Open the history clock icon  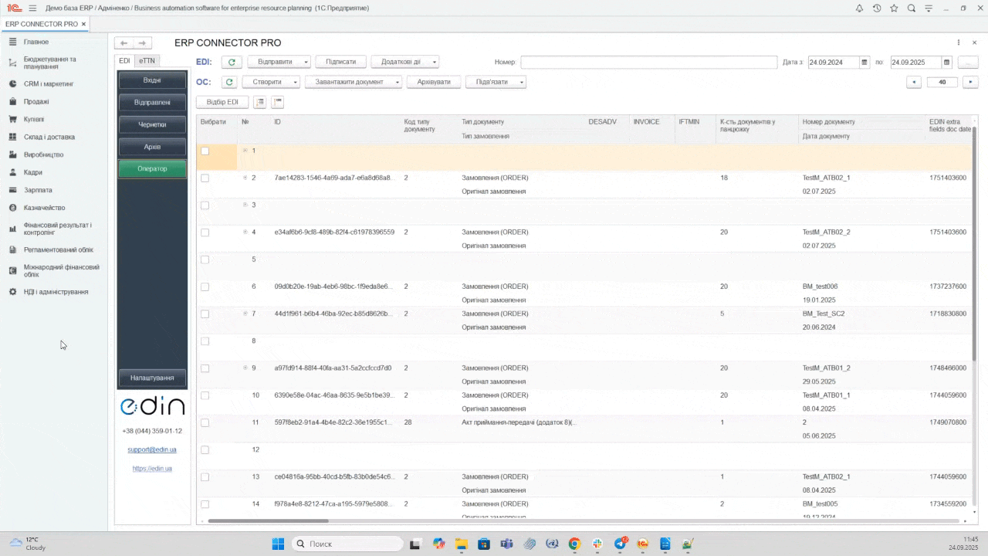tap(877, 8)
